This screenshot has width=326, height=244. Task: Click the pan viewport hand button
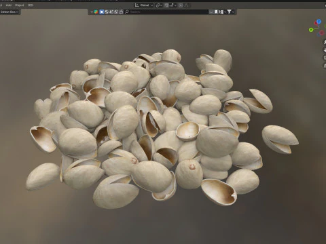(324, 50)
